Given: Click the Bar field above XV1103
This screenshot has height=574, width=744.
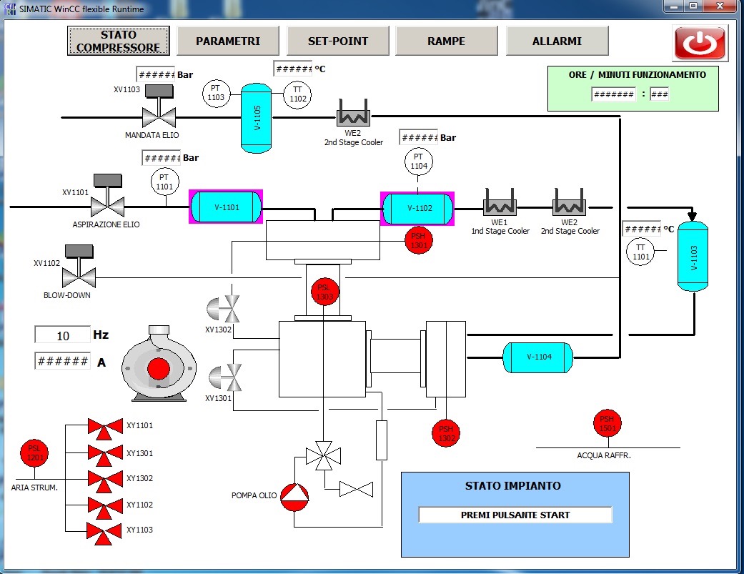Looking at the screenshot, I should [156, 74].
